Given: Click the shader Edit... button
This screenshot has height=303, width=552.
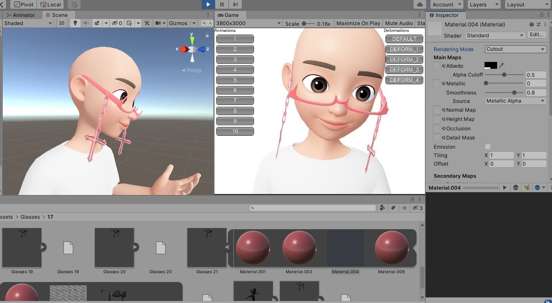Looking at the screenshot, I should pos(536,35).
